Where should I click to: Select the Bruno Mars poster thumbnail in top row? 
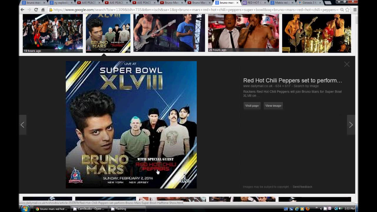[x=108, y=33]
